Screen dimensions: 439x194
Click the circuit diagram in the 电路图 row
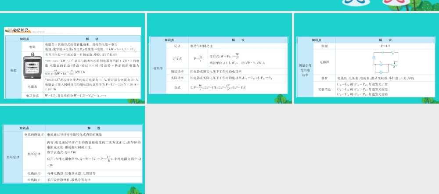[x=386, y=63]
